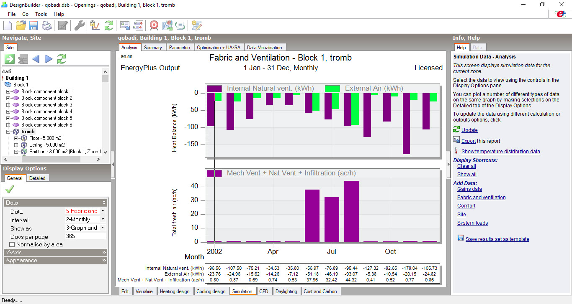Click the Update link
The height and width of the screenshot is (304, 572).
point(469,130)
